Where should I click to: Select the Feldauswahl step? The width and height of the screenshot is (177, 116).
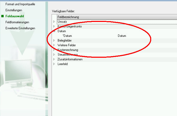(15, 16)
